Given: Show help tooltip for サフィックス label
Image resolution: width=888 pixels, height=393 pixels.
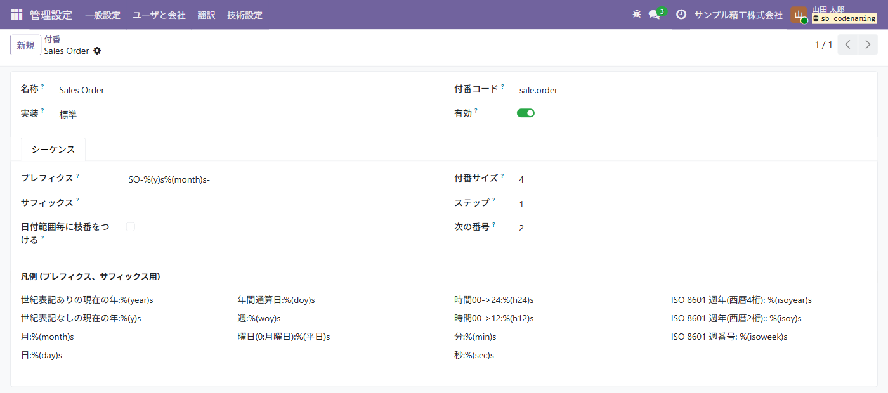Looking at the screenshot, I should click(x=77, y=200).
